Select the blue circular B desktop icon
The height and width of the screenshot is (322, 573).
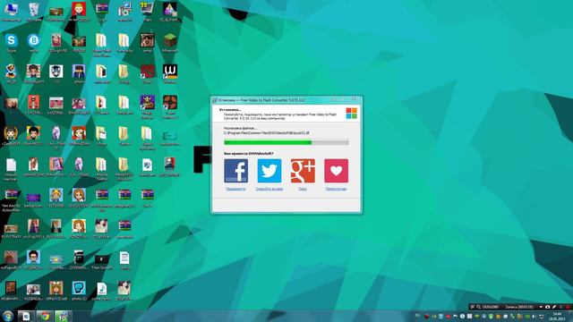coord(34,43)
